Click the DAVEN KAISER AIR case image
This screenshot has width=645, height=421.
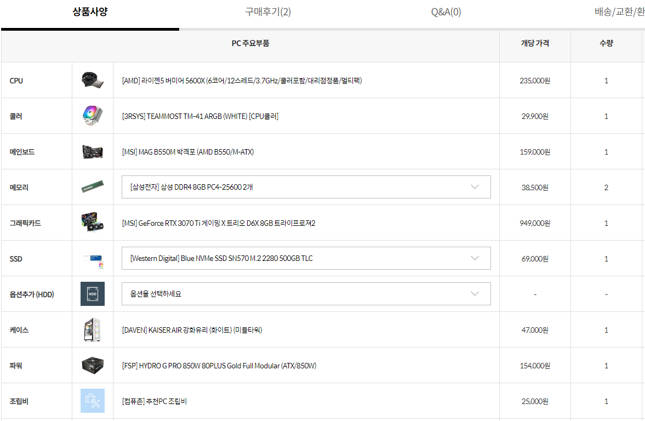[x=93, y=329]
